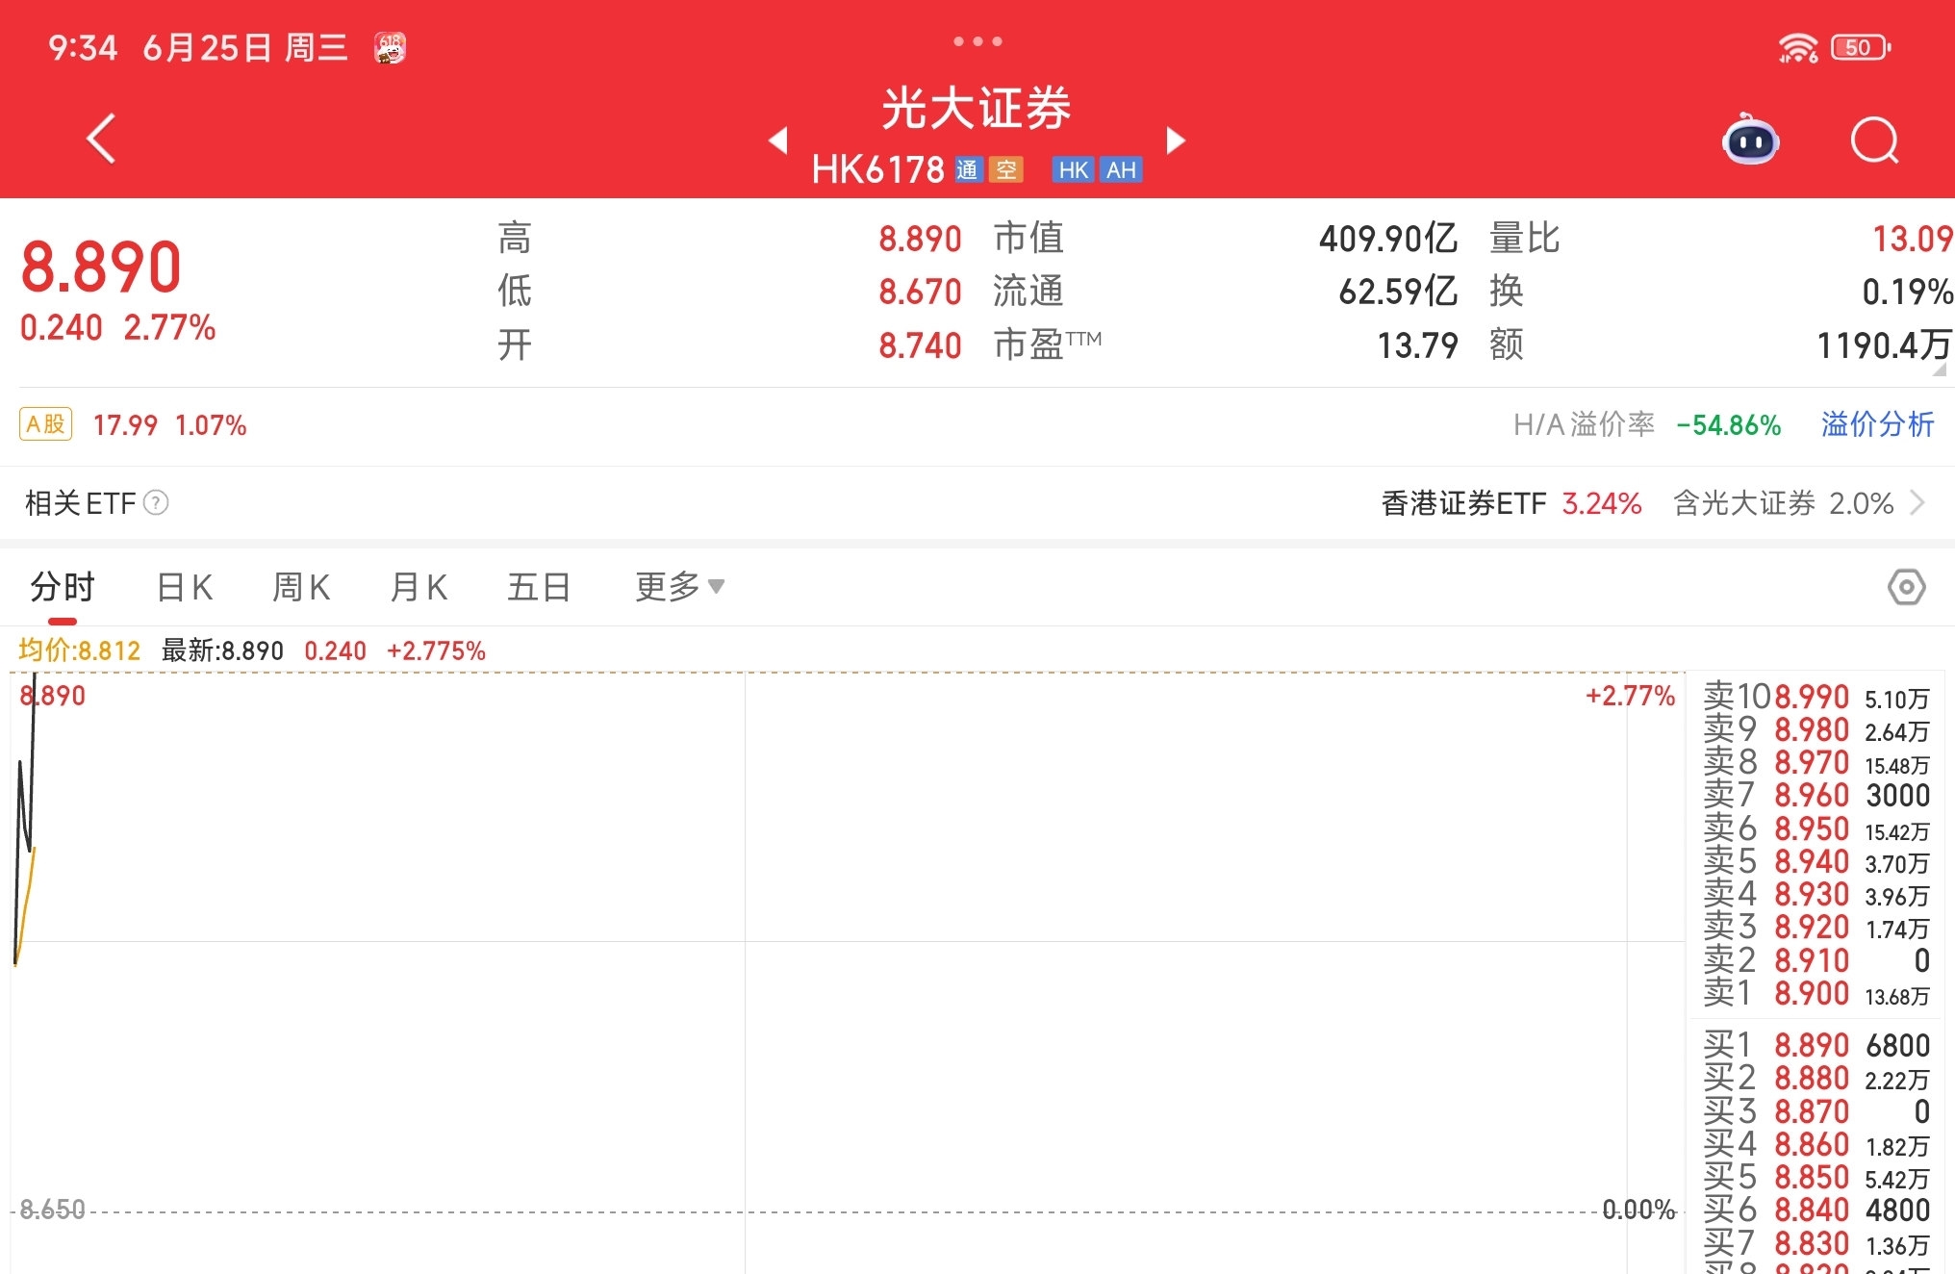Image resolution: width=1955 pixels, height=1274 pixels.
Task: Select the 卖1 row at 8.900
Action: 1816,993
